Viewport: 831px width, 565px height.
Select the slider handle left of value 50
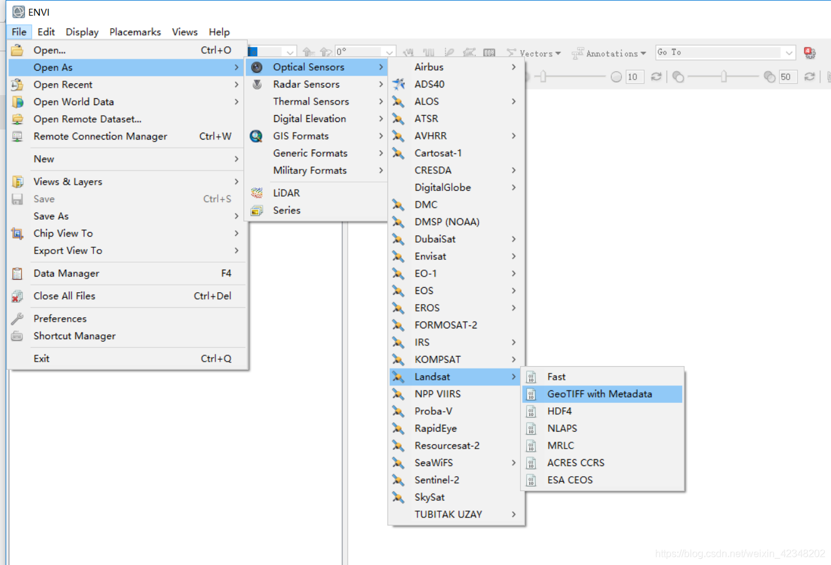(724, 76)
